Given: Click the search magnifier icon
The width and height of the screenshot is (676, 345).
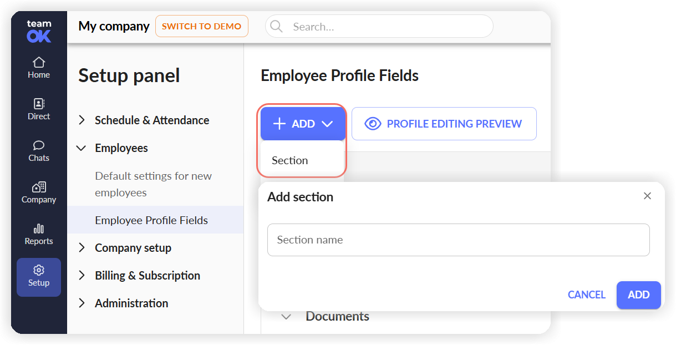Looking at the screenshot, I should [x=276, y=27].
